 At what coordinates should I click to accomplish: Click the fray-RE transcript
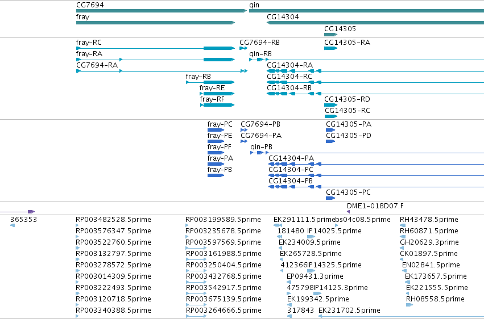212,88
